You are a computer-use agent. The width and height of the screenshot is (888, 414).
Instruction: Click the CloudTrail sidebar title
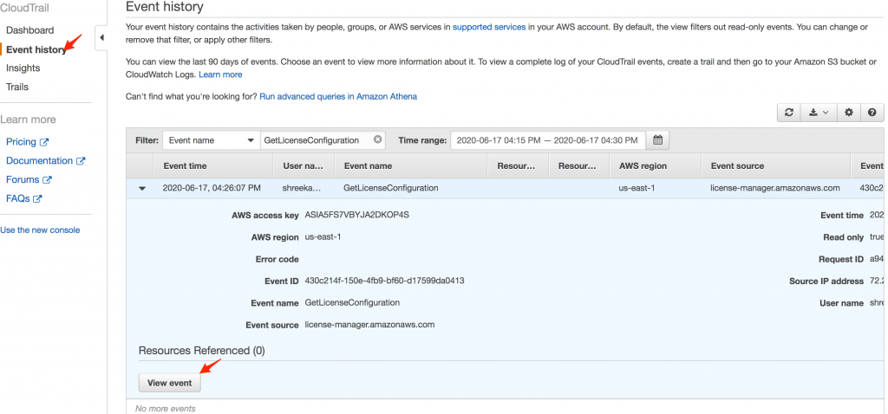pyautogui.click(x=24, y=8)
